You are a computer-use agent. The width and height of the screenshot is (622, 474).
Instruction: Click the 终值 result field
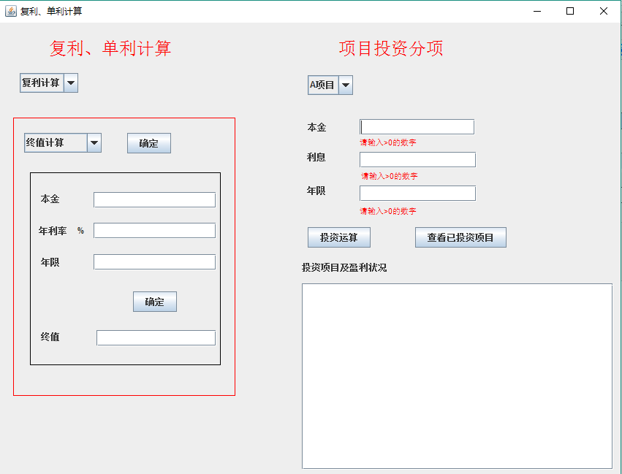click(x=156, y=338)
